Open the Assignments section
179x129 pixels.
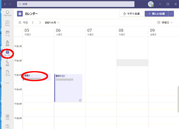[x=7, y=43]
